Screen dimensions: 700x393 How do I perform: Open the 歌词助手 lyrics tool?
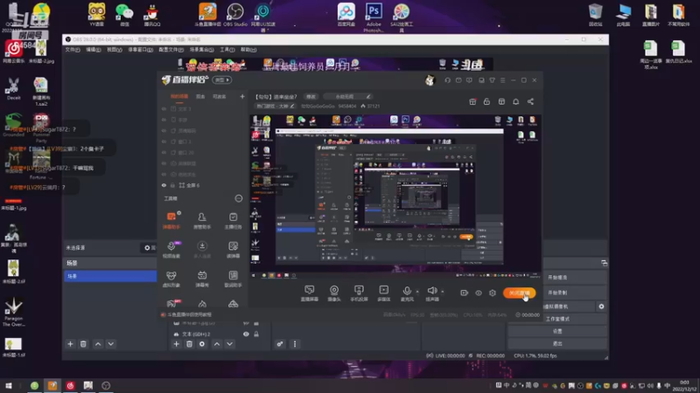233,279
